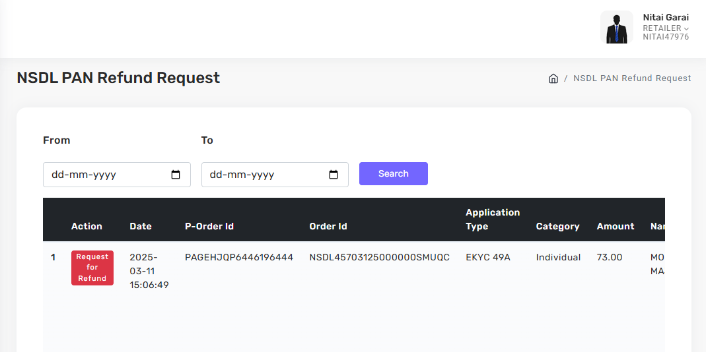Click the Category column header
The height and width of the screenshot is (352, 706).
click(x=557, y=226)
